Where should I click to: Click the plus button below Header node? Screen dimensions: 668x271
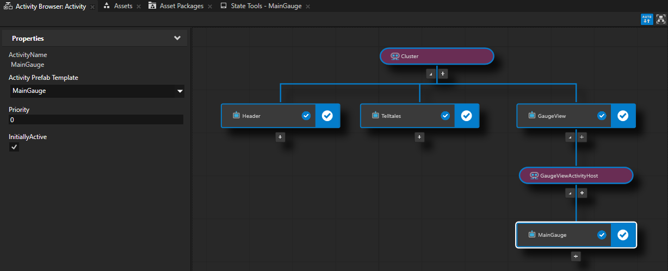coord(280,137)
